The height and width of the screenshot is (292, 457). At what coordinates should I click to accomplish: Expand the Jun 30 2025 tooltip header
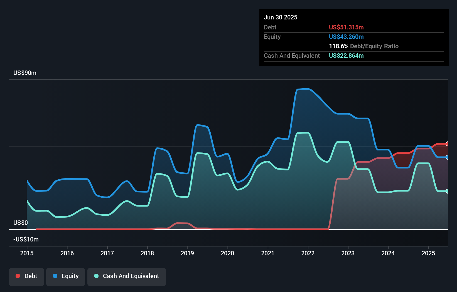pos(281,17)
